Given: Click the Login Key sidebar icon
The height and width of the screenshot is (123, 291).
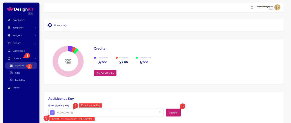Looking at the screenshot, I should [11, 80].
